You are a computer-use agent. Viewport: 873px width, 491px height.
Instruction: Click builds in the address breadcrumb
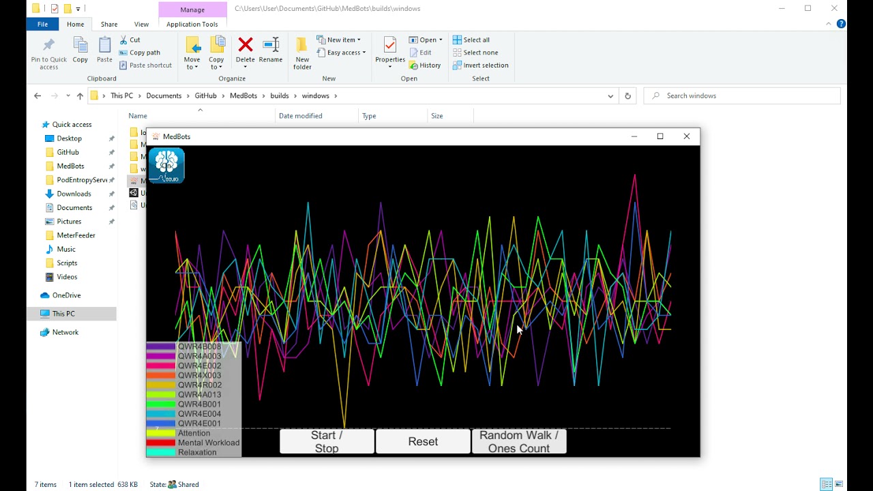[x=280, y=96]
